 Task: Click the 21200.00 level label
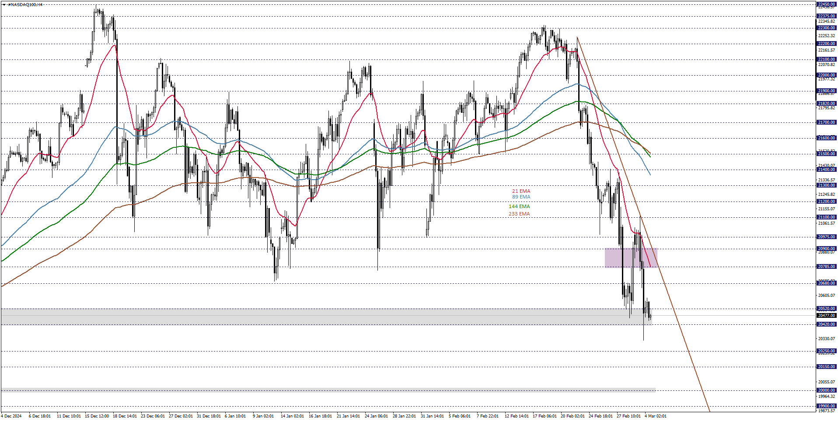click(x=827, y=202)
